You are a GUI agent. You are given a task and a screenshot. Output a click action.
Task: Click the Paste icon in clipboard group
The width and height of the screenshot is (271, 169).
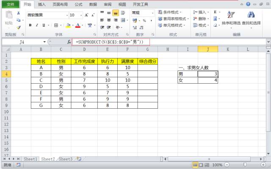[x=9, y=15]
